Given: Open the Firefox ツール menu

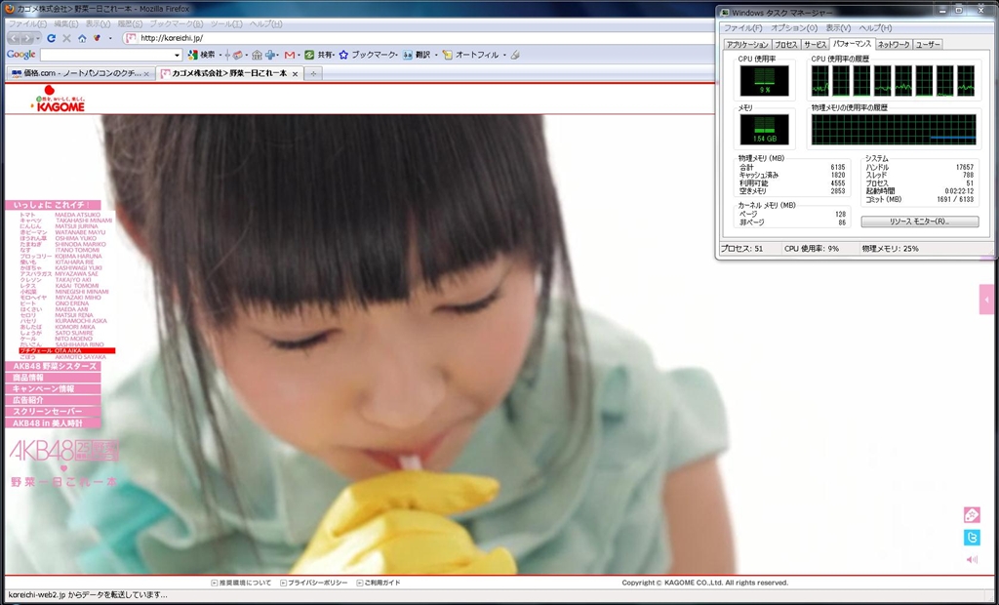Looking at the screenshot, I should (226, 23).
